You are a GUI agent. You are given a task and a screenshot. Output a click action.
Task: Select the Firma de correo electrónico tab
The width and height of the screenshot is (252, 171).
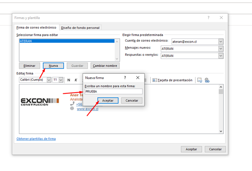(36, 28)
